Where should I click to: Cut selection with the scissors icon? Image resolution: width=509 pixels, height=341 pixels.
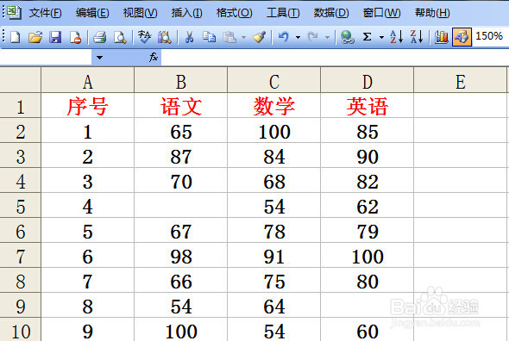tap(189, 37)
